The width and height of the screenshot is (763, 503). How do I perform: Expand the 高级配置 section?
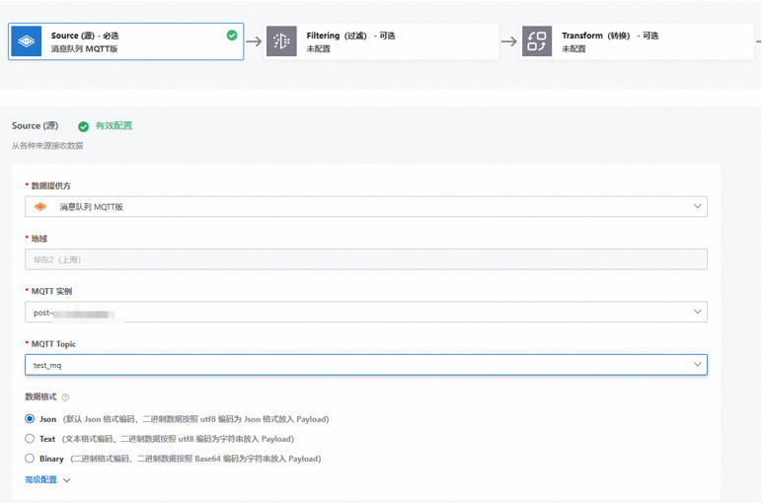[x=47, y=480]
